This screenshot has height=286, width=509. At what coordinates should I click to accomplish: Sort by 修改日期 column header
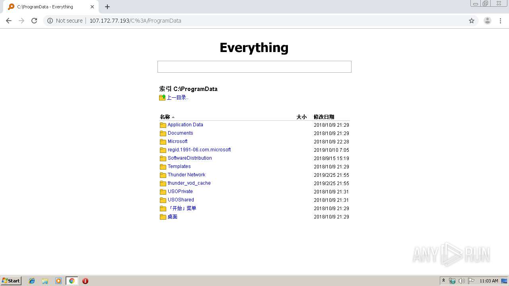coord(324,117)
